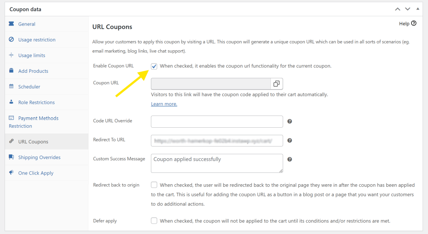Click the Enable Coupon URL label
428x234 pixels.
point(113,66)
